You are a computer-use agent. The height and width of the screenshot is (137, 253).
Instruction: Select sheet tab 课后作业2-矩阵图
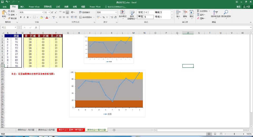(x=46, y=130)
